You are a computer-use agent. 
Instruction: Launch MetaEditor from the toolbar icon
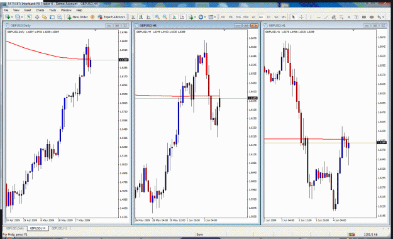tap(92, 17)
